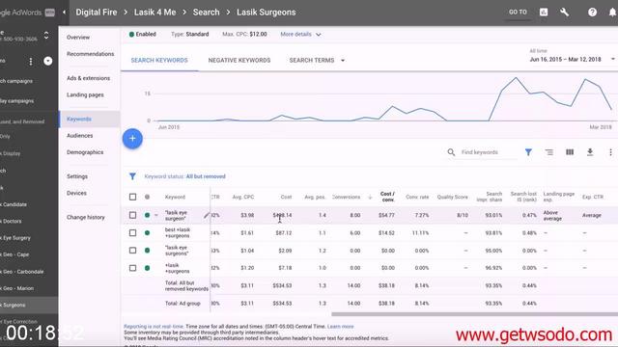Viewport: 618px width, 347px height.
Task: Open the notifications bell icon
Action: (612, 13)
